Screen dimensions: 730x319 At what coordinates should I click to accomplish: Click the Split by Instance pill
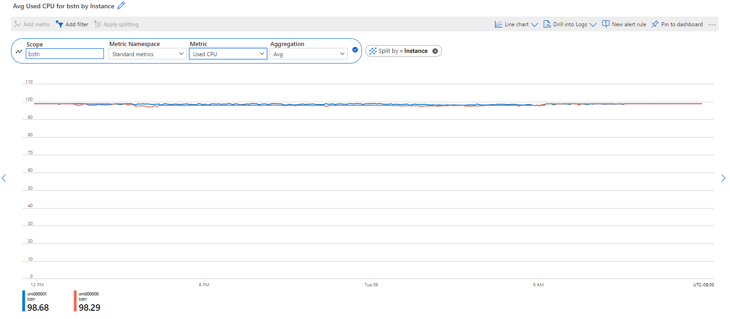(403, 51)
